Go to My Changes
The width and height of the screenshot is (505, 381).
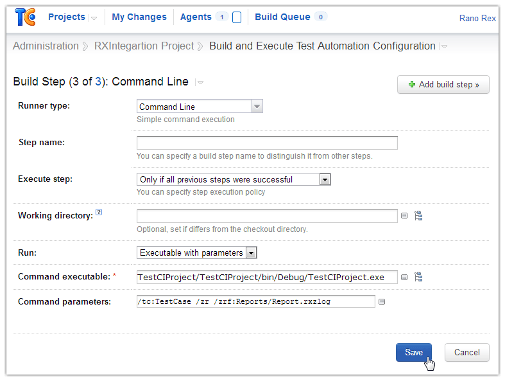coord(139,17)
